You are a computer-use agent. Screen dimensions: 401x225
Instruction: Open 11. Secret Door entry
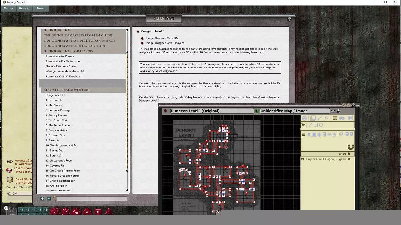point(55,150)
